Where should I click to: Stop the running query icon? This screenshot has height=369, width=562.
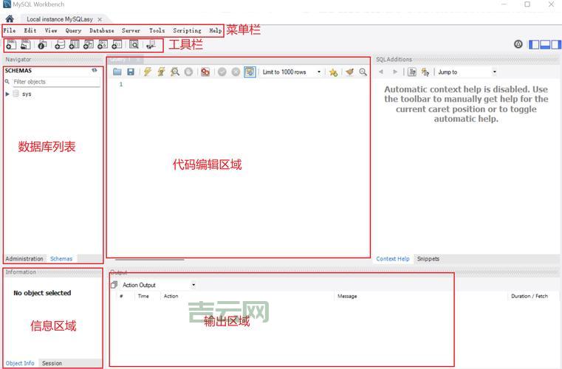tap(188, 72)
